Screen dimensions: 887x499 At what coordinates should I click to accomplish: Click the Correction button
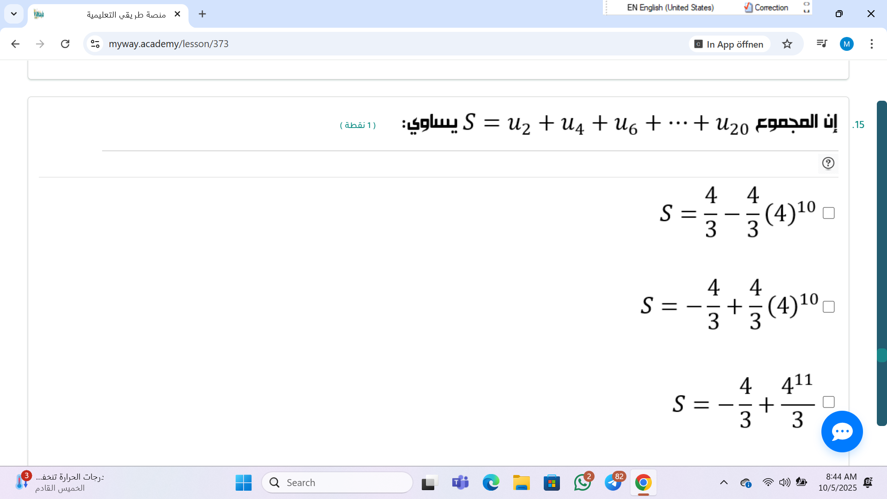point(766,7)
